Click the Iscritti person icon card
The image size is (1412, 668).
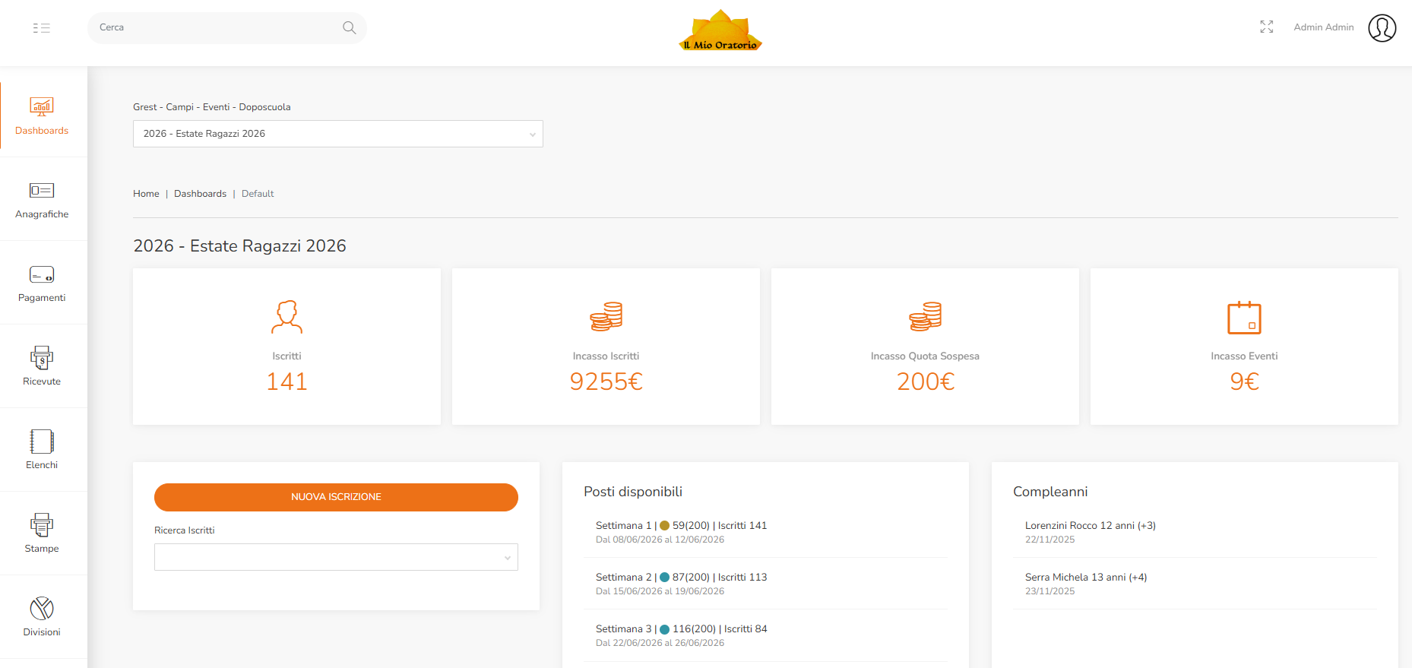[x=287, y=317]
